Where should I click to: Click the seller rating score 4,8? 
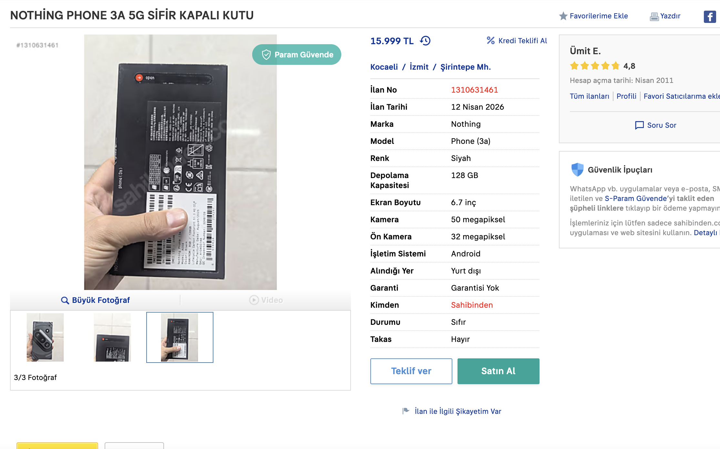tap(629, 66)
